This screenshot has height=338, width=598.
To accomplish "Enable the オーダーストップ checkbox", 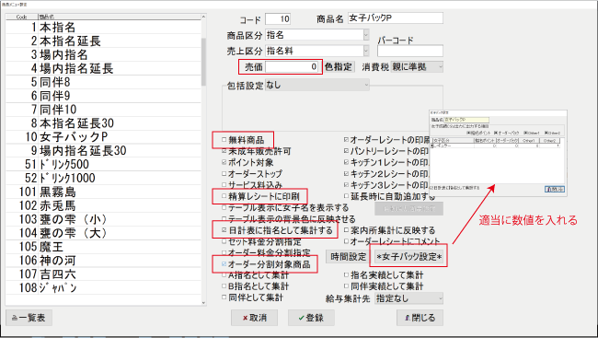I will pyautogui.click(x=224, y=174).
